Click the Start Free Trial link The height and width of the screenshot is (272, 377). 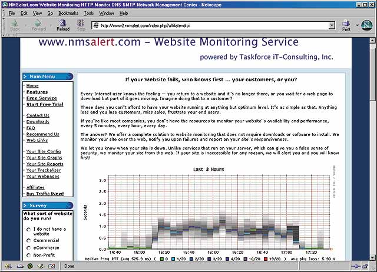coord(45,105)
